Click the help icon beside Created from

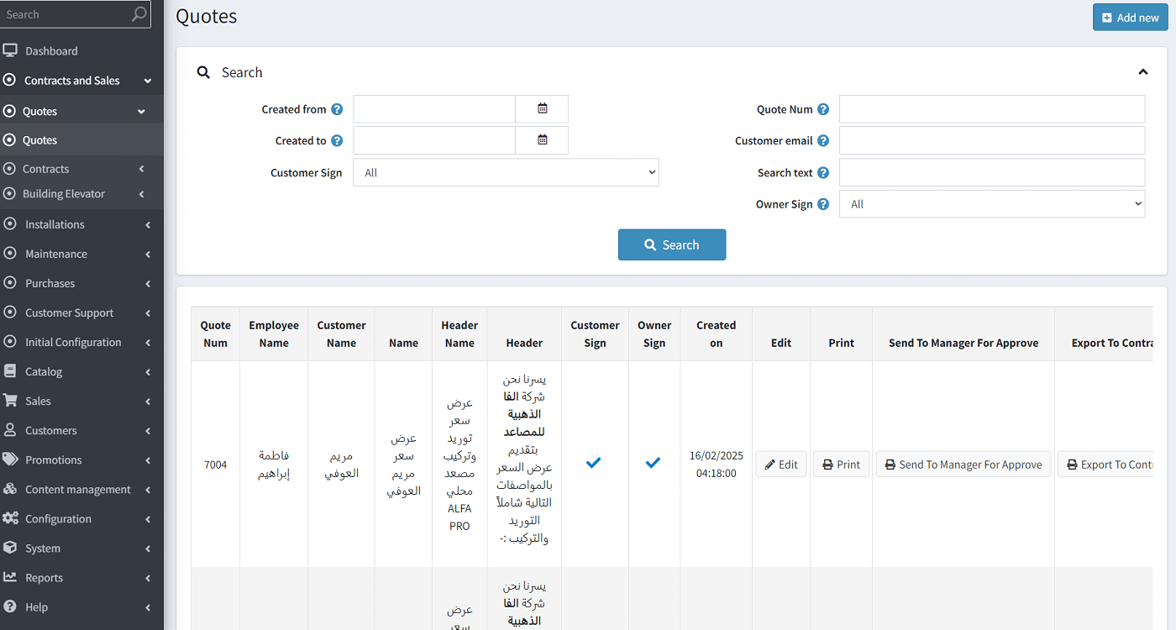[x=337, y=109]
